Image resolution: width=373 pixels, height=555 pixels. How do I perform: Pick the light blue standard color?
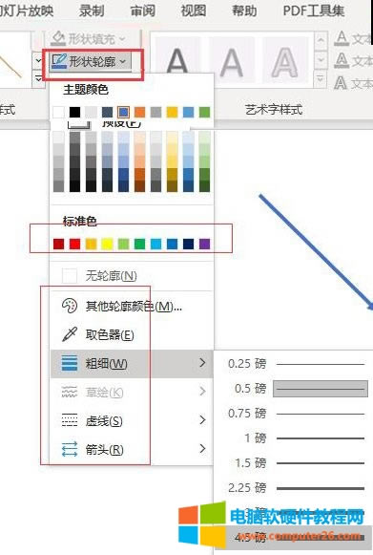point(155,244)
